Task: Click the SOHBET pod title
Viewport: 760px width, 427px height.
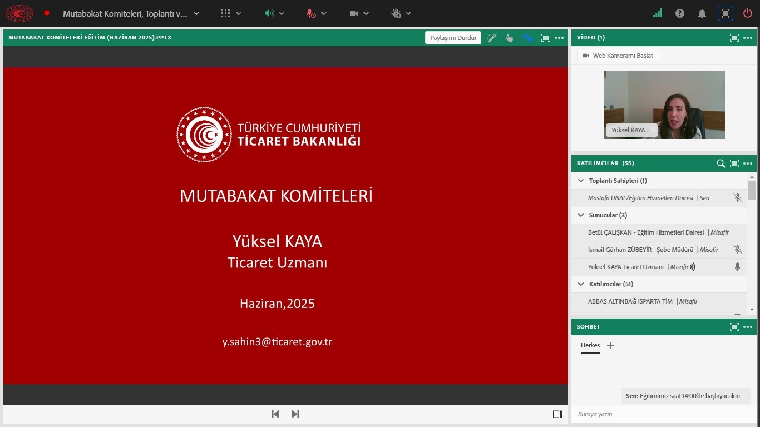Action: 589,327
